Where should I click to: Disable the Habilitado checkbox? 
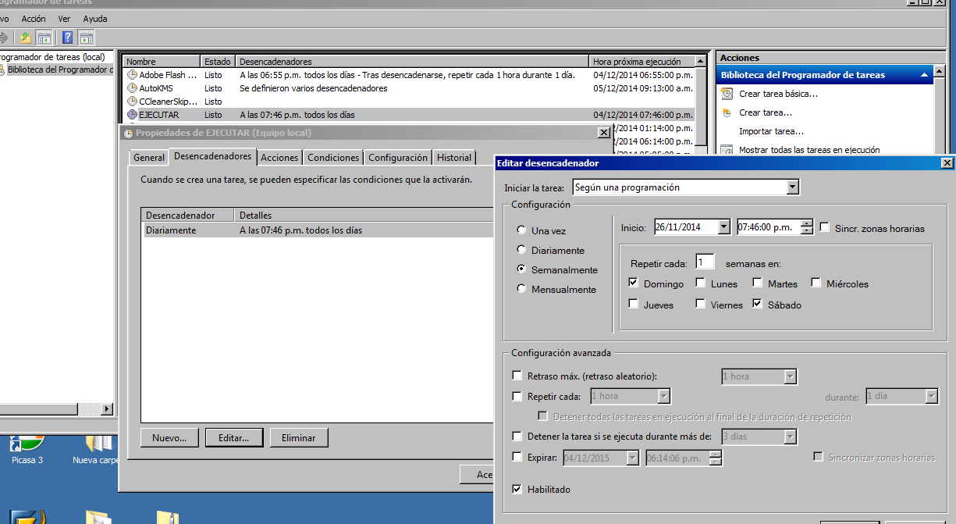click(517, 489)
